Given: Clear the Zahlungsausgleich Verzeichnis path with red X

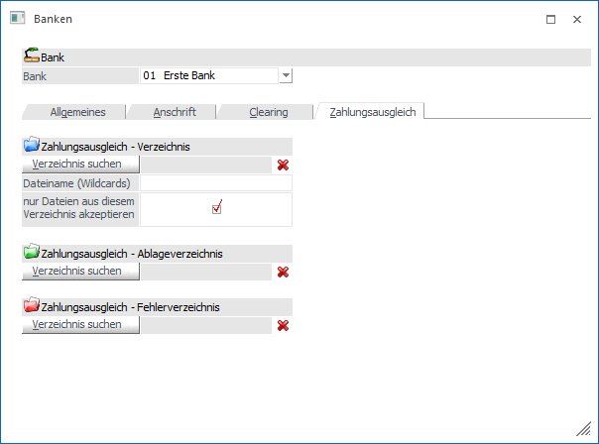Looking at the screenshot, I should click(283, 165).
